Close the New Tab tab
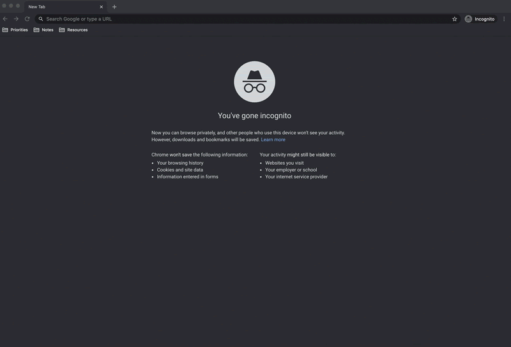The image size is (511, 347). point(102,7)
